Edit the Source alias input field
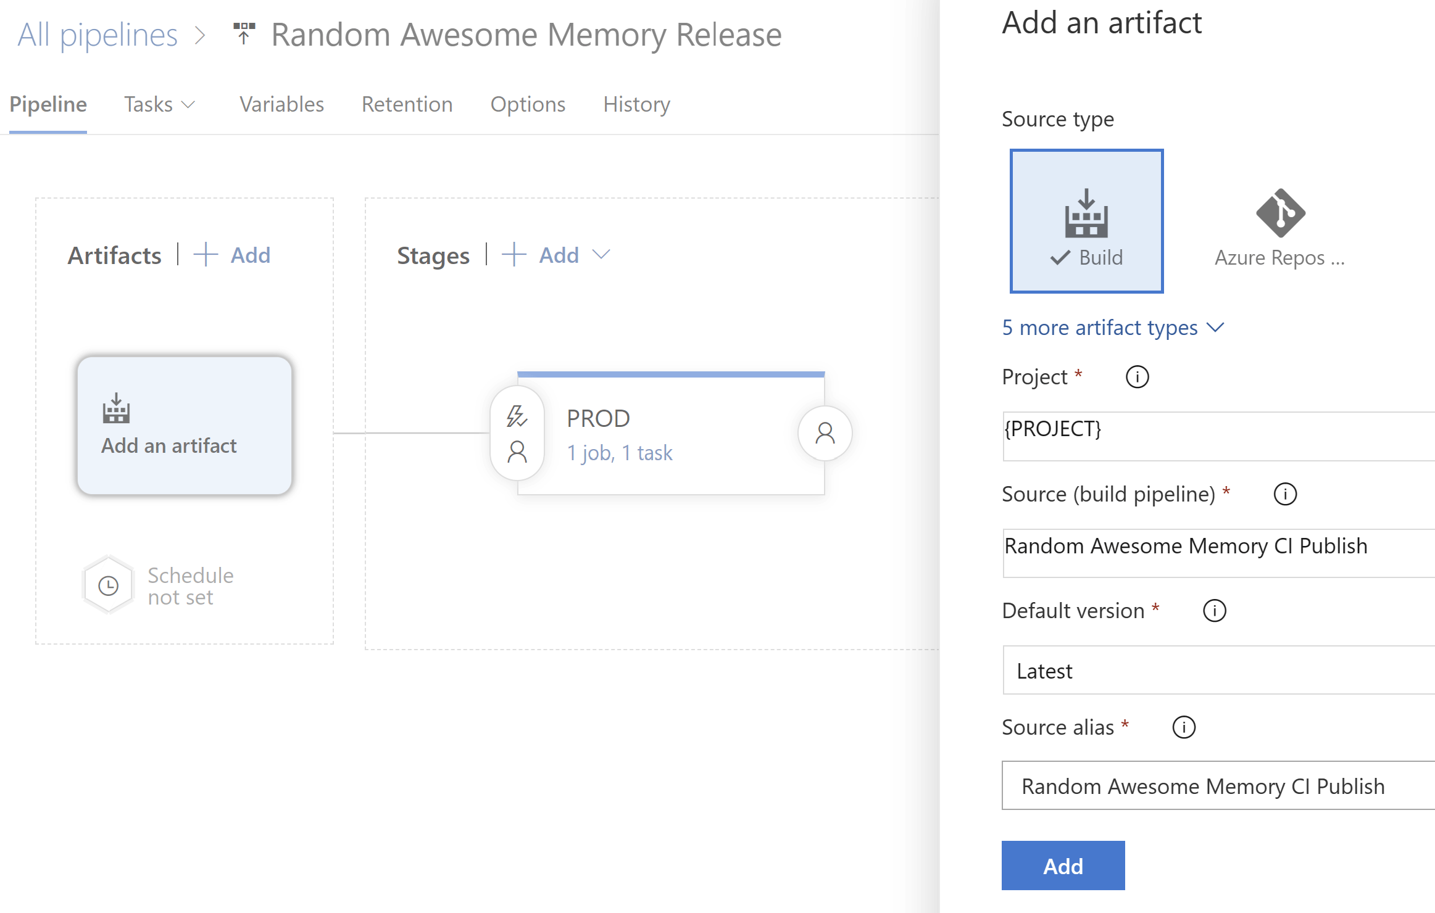The image size is (1435, 913). click(x=1218, y=785)
